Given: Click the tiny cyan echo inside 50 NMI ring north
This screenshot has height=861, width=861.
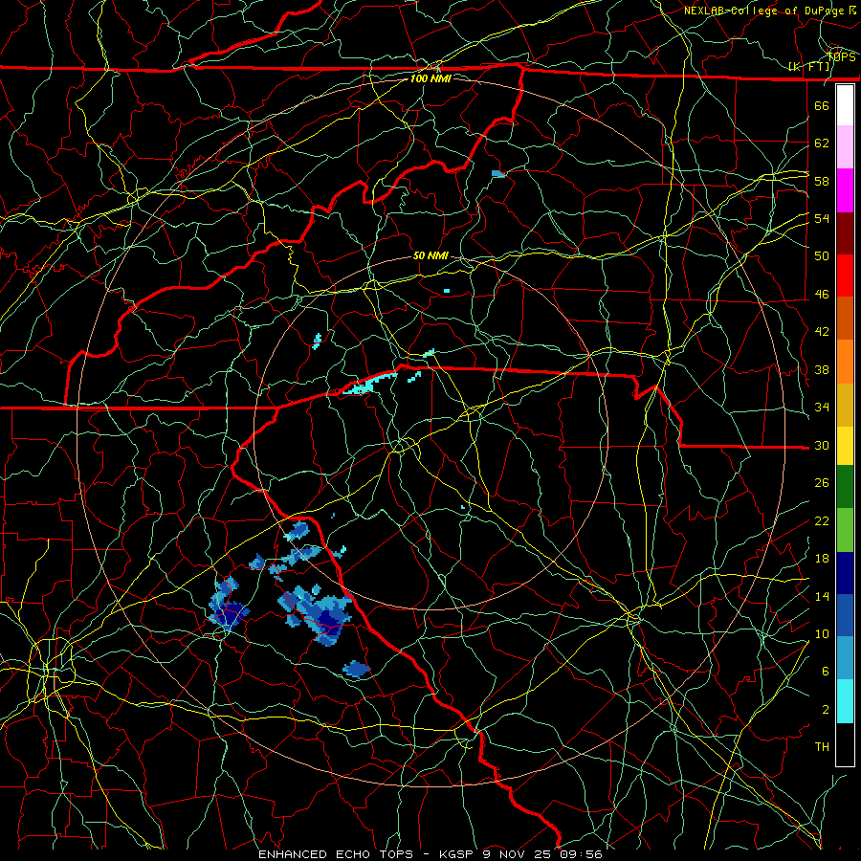Looking at the screenshot, I should 447,291.
